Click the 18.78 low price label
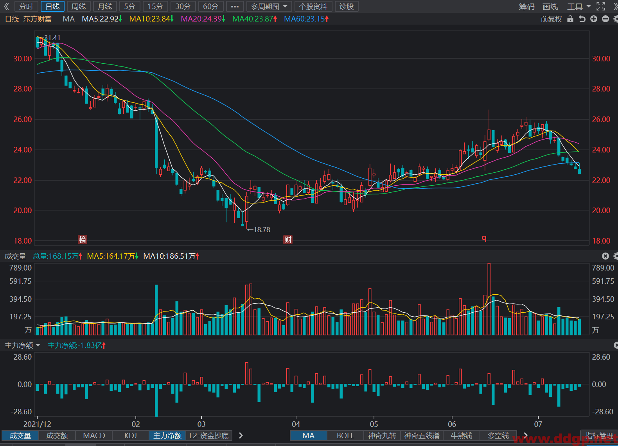The image size is (618, 446). point(262,230)
